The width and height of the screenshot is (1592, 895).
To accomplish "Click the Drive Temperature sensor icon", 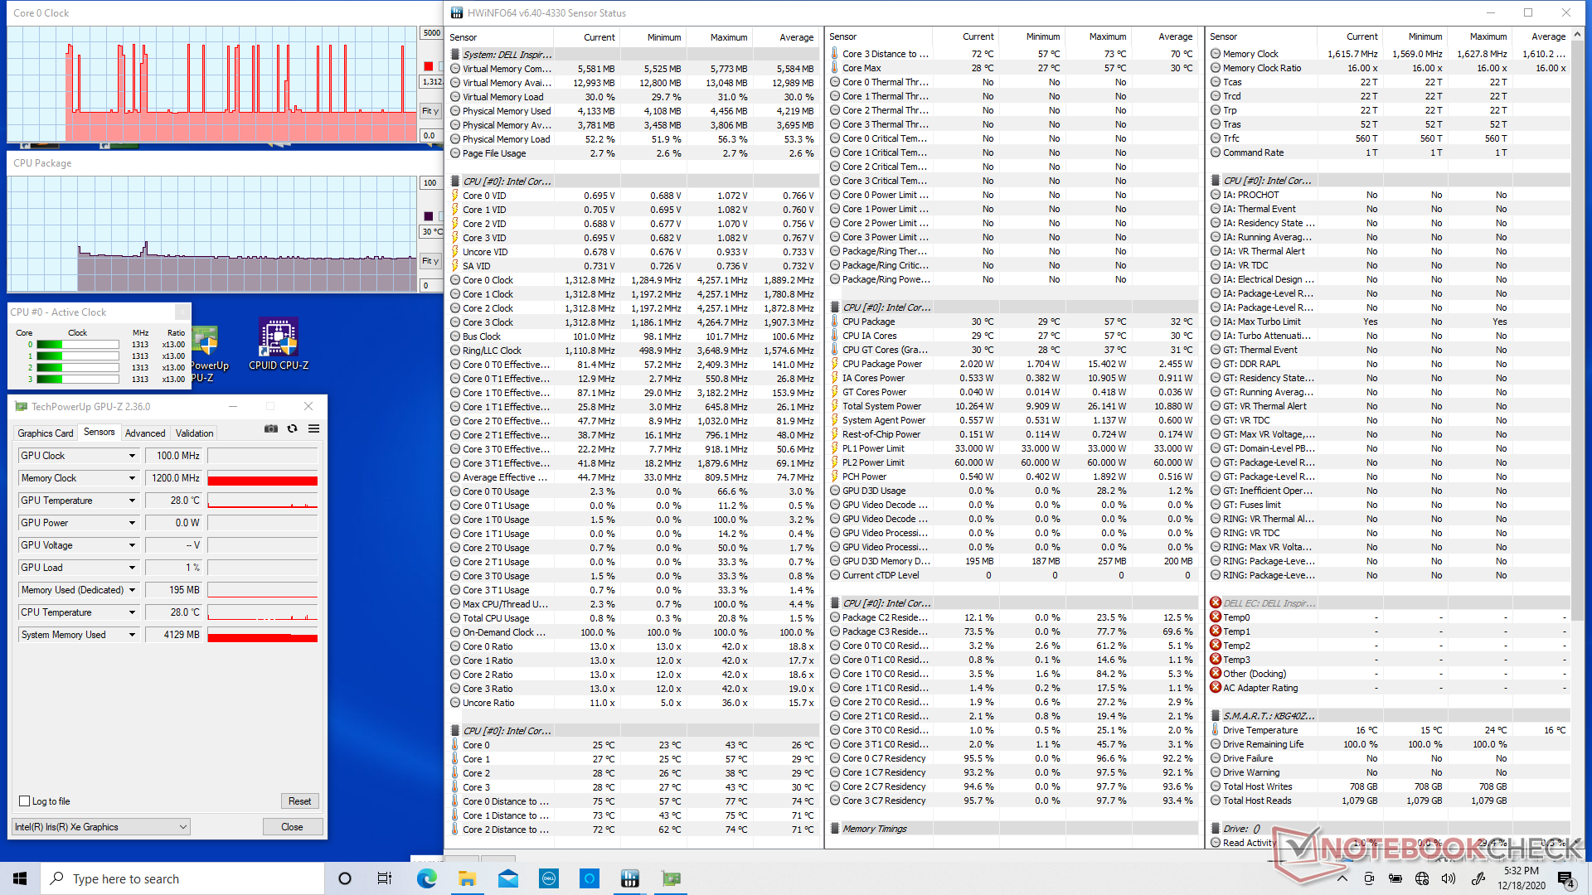I will click(x=1216, y=730).
